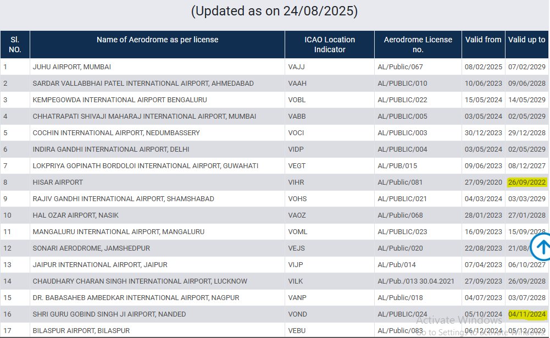Click the ICAO code 'VEGT'
The height and width of the screenshot is (338, 550).
(x=297, y=165)
